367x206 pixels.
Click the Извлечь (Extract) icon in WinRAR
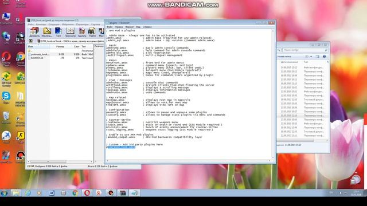click(47, 32)
